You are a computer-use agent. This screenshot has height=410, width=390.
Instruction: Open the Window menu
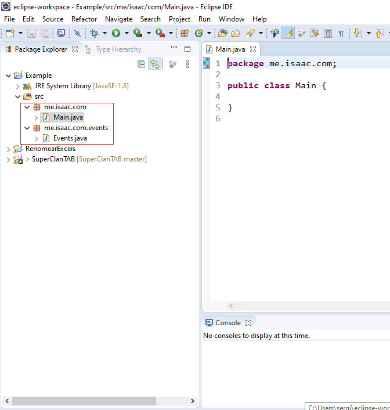click(x=232, y=19)
